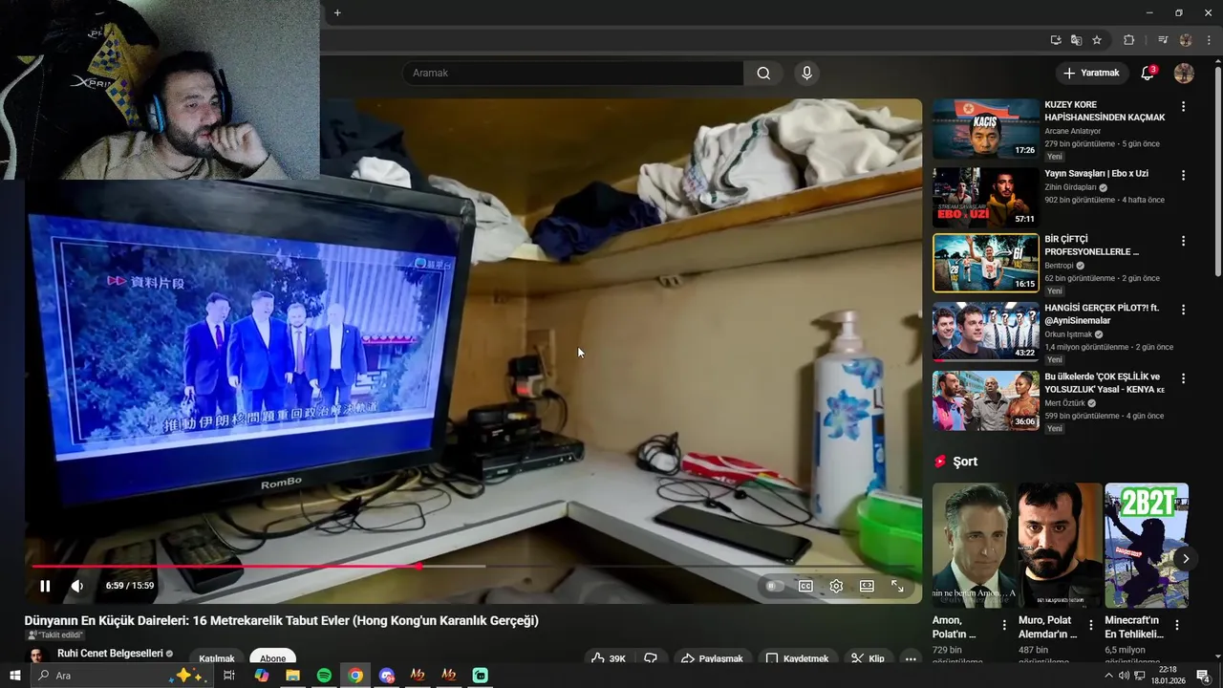Open the ÇOK EŞLİLİK ve YOLSUZLUK video
This screenshot has height=688, width=1223.
(x=986, y=400)
